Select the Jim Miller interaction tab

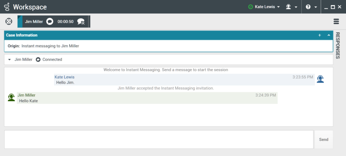pyautogui.click(x=34, y=22)
